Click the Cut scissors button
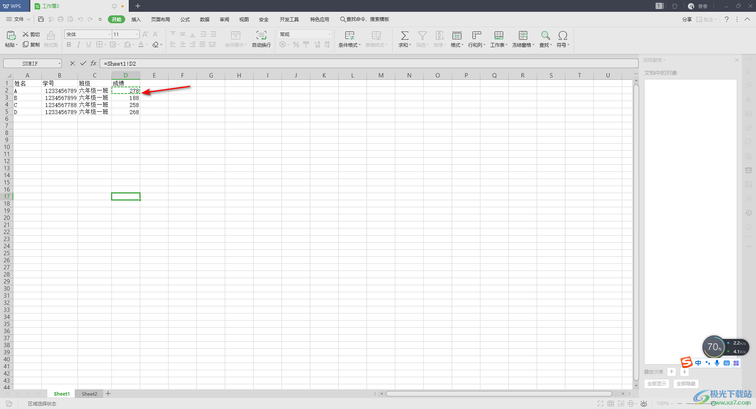This screenshot has width=756, height=409. tap(31, 35)
